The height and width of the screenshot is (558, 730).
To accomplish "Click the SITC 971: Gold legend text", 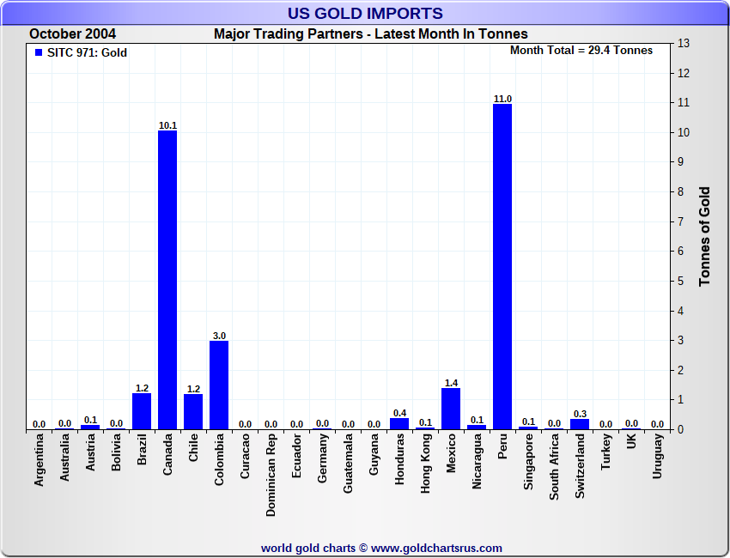I will 87,52.
